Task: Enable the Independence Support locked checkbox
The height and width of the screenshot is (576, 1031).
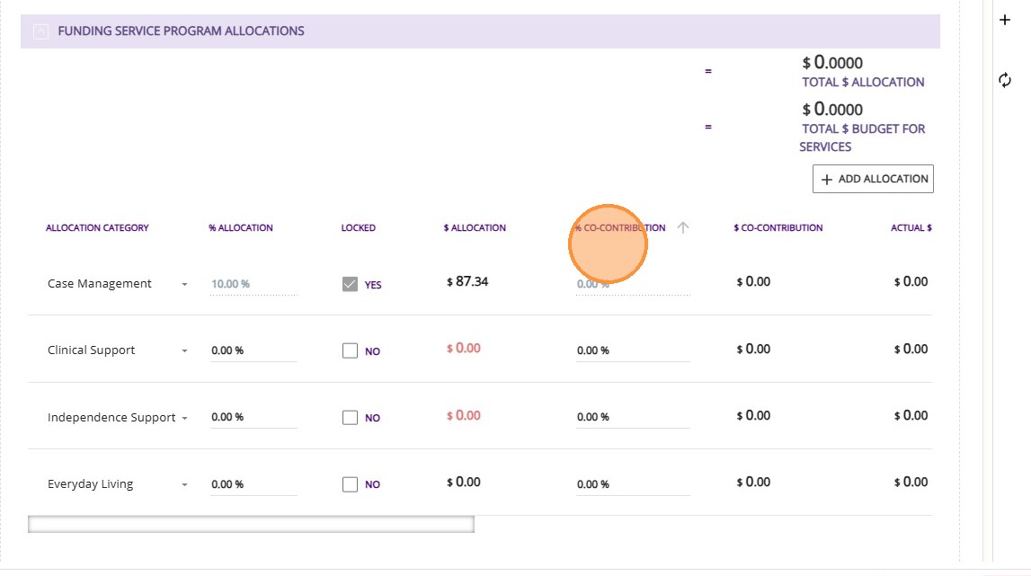Action: click(x=351, y=417)
